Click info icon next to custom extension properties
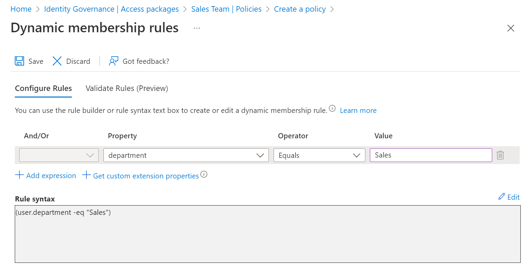This screenshot has width=529, height=267. tap(204, 174)
